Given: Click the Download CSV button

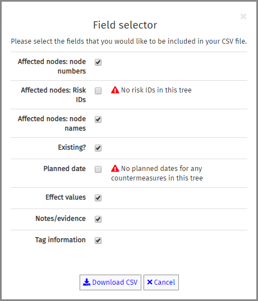Looking at the screenshot, I should click(x=110, y=282).
